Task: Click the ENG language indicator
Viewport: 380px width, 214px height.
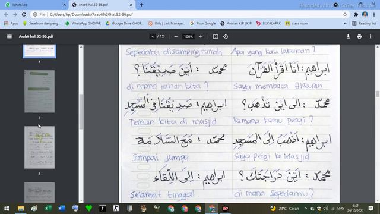Action: [x=340, y=209]
